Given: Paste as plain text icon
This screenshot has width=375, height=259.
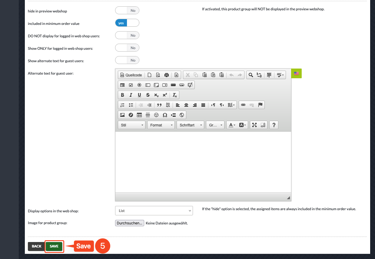Looking at the screenshot, I should click(x=213, y=75).
